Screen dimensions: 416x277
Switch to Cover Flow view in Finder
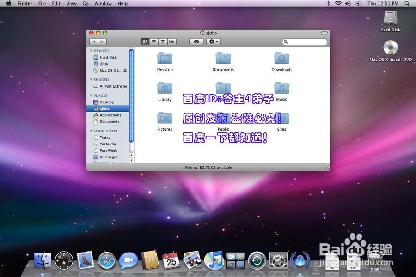[171, 42]
